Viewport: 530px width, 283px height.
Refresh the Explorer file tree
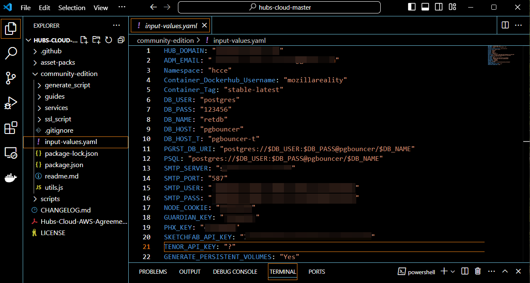109,40
